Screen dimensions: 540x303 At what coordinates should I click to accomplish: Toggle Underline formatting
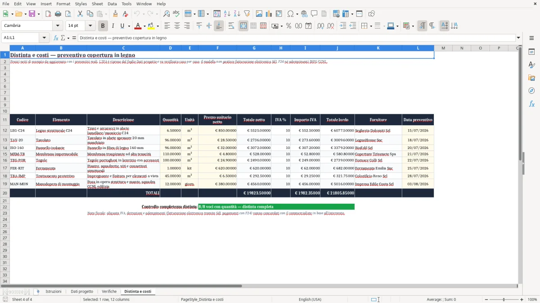[122, 26]
